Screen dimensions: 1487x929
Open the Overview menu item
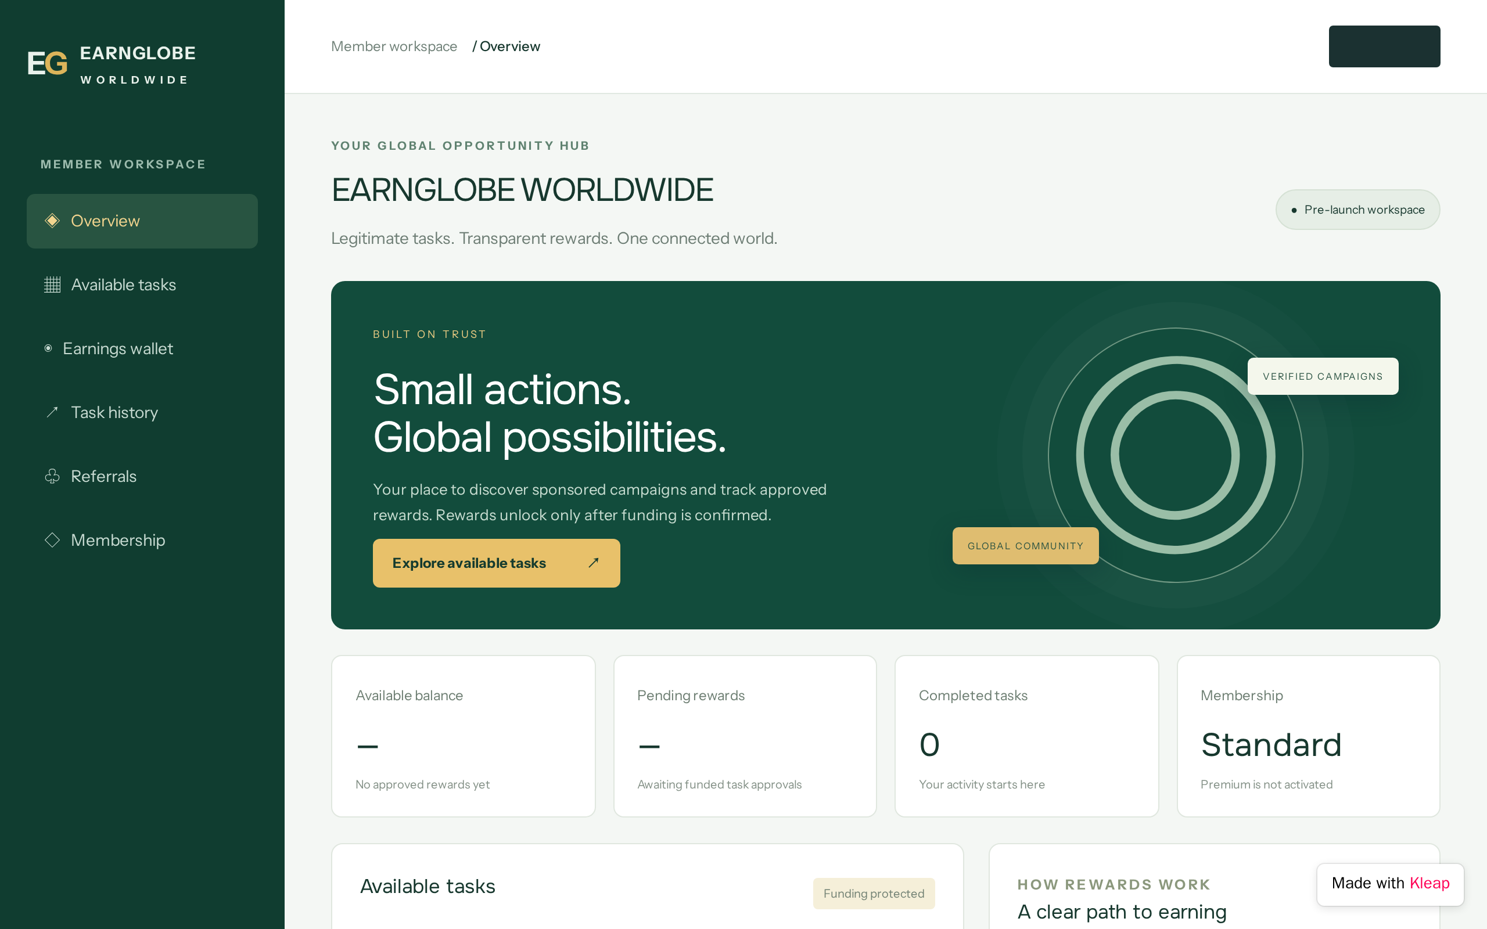click(142, 221)
